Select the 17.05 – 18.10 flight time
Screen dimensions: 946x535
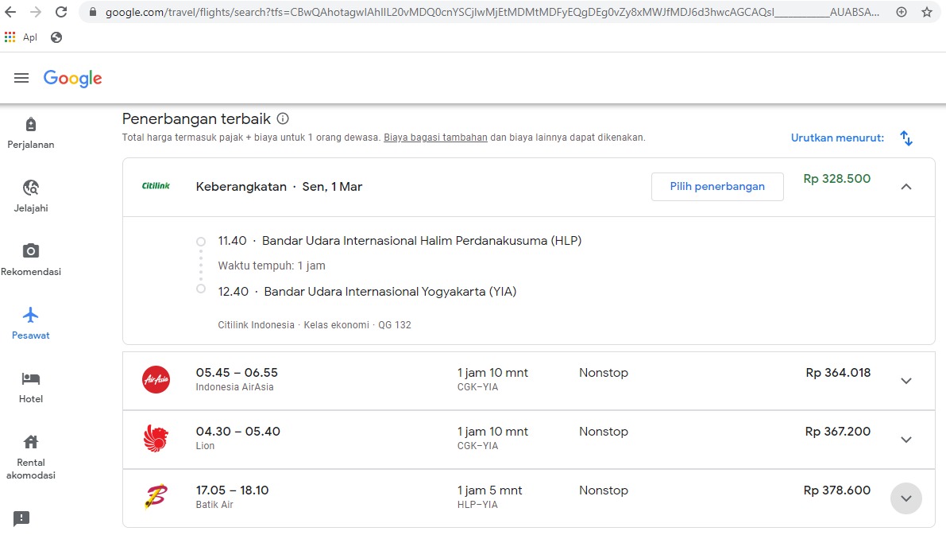point(232,490)
